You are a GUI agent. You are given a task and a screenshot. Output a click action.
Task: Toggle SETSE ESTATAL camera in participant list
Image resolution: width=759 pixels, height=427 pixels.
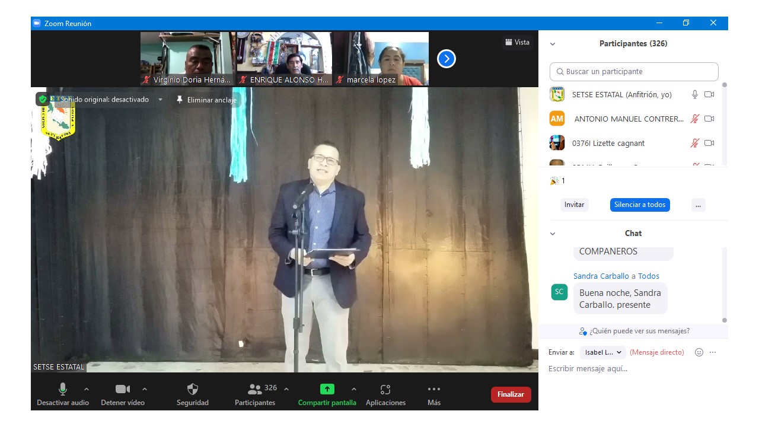point(709,94)
